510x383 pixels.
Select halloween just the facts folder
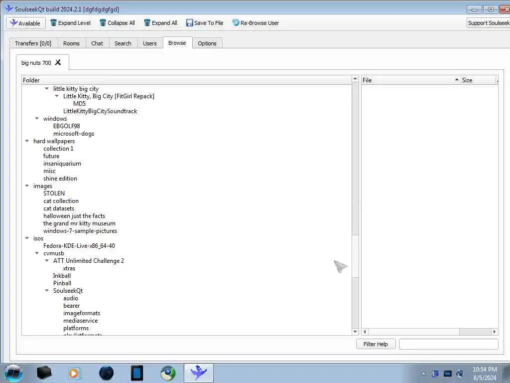tap(74, 216)
